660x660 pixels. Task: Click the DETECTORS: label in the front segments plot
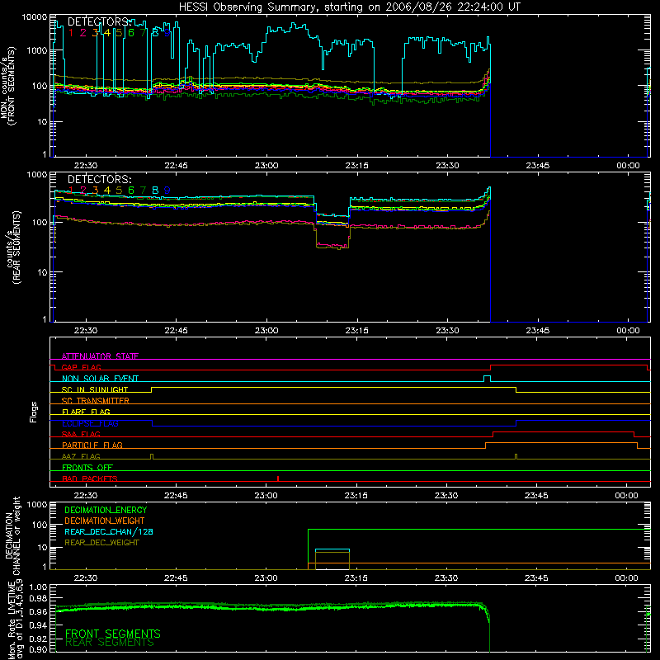point(100,21)
